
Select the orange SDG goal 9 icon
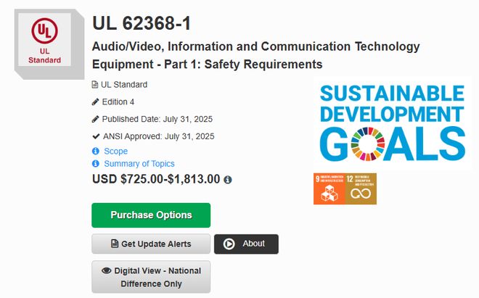329,189
